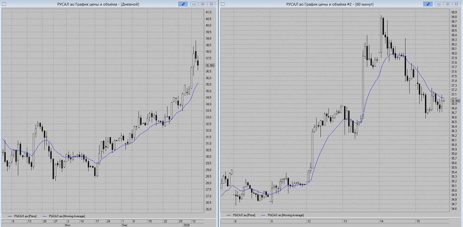This screenshot has height=227, width=463.
Task: Click the 38,9 value on the 60-minute price axis
Action: [x=454, y=12]
